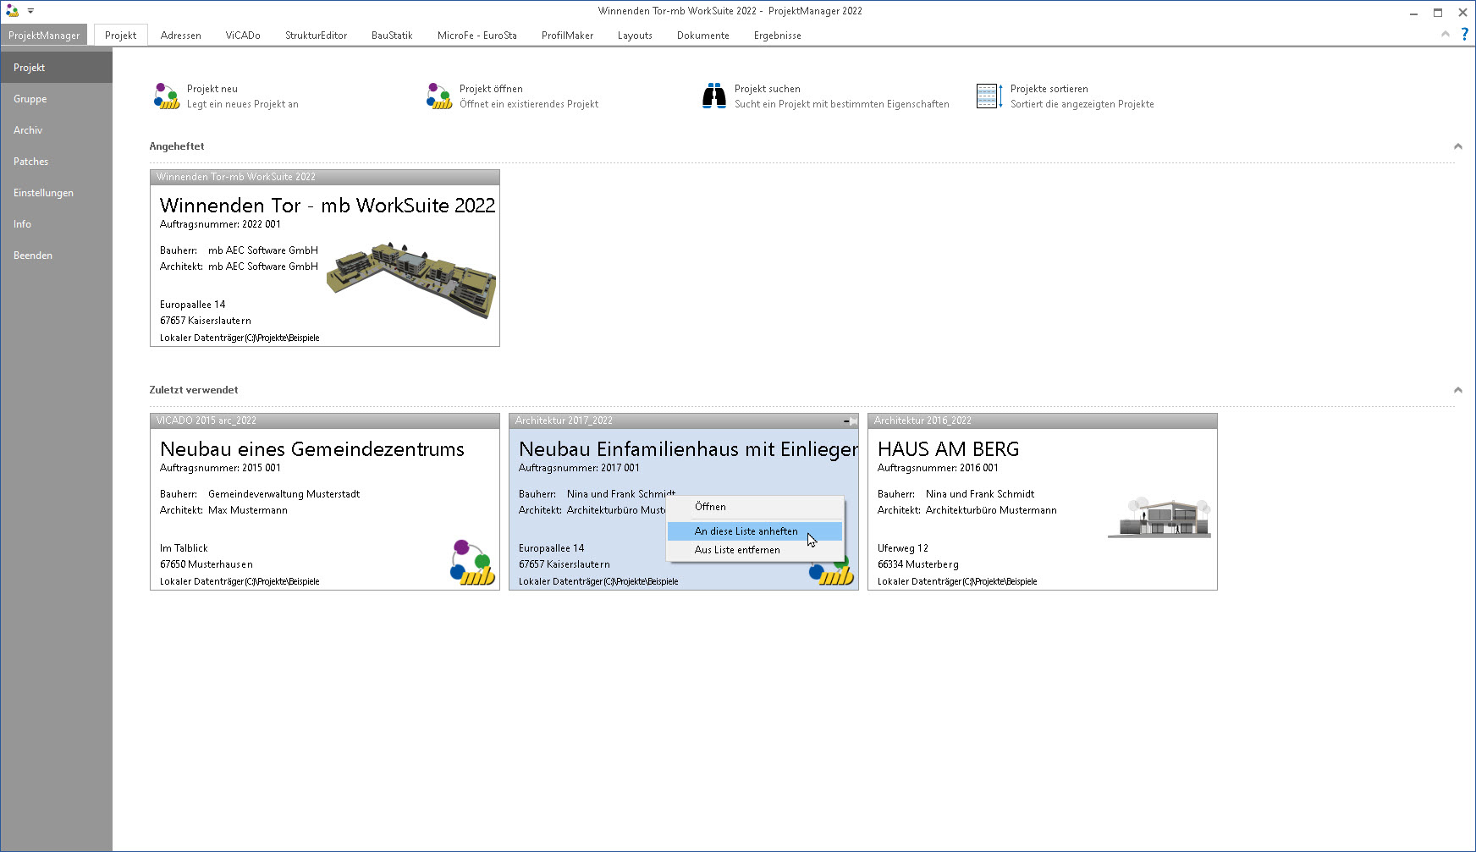Screen dimensions: 1476x852
Task: Click the mb logo on Gemeindezentrum card
Action: coord(473,563)
